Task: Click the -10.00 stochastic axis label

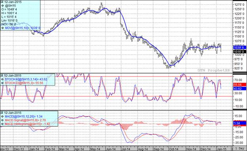Action: pyautogui.click(x=238, y=106)
